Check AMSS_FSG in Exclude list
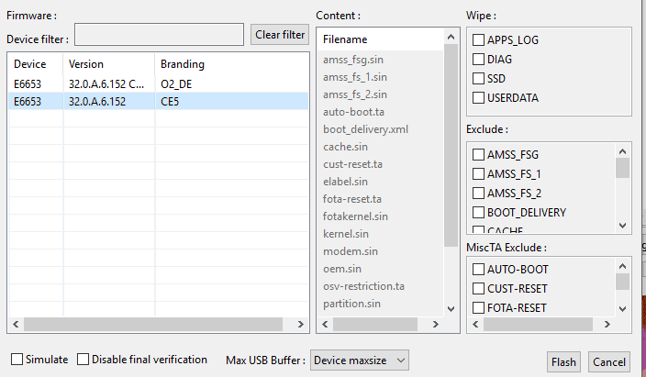 tap(478, 154)
